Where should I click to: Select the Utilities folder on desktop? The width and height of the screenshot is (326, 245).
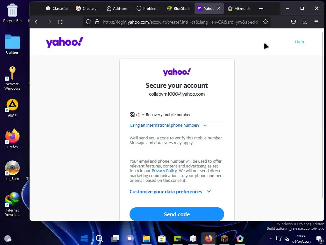[x=12, y=44]
